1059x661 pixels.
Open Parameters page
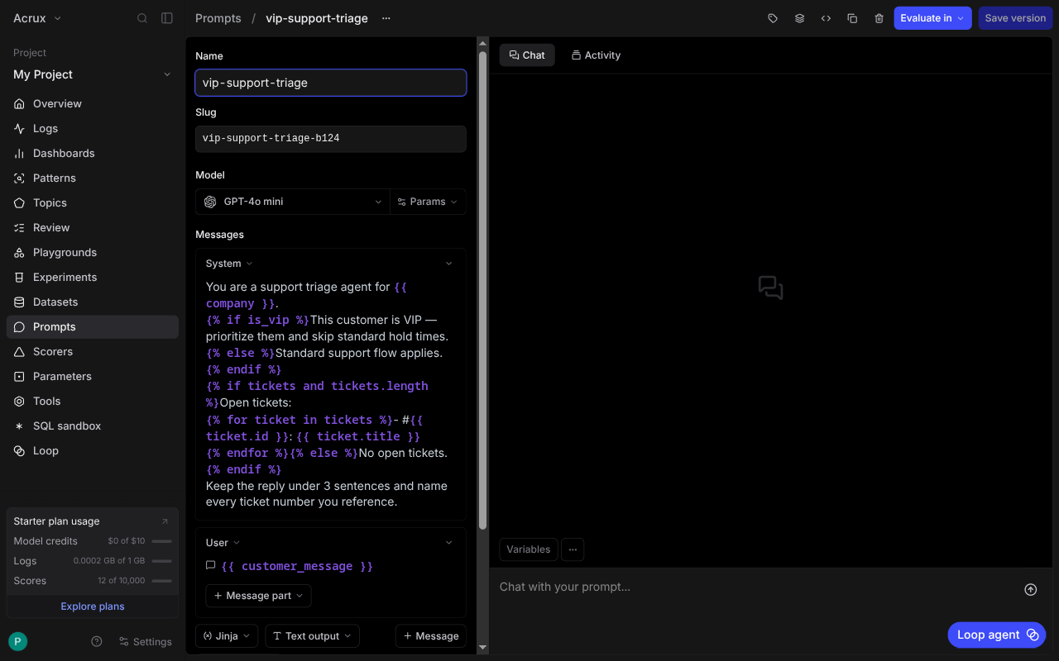(x=93, y=377)
